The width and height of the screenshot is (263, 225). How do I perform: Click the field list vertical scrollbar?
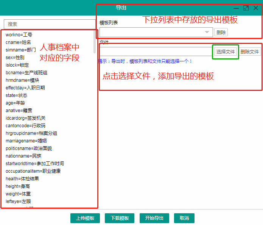95,42
